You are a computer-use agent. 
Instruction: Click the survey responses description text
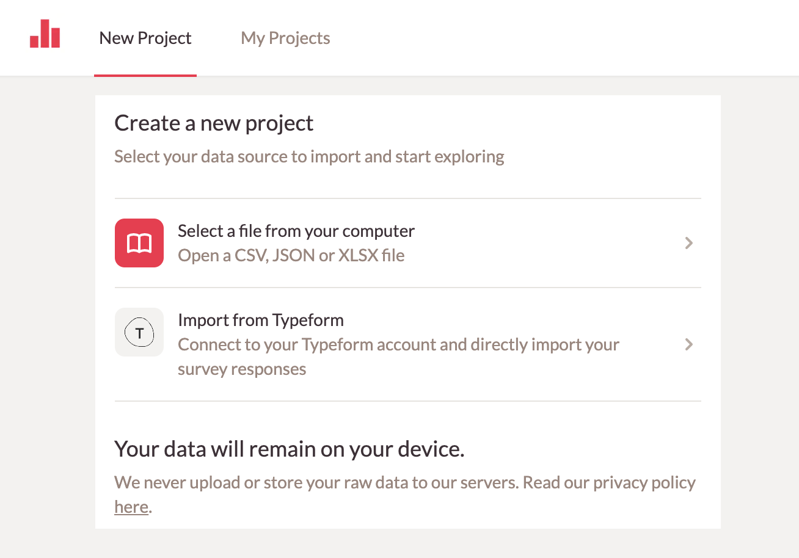tap(241, 368)
